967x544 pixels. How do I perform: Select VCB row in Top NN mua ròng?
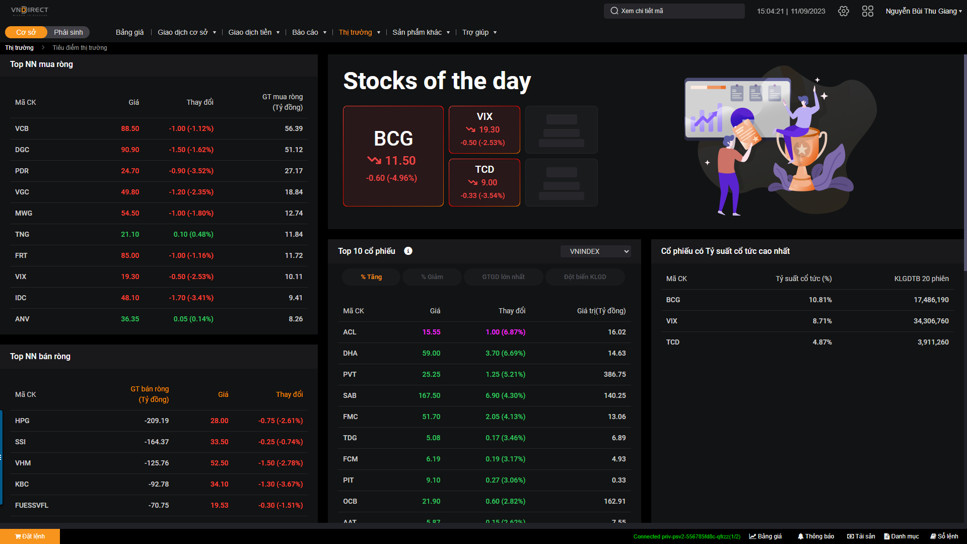point(159,128)
